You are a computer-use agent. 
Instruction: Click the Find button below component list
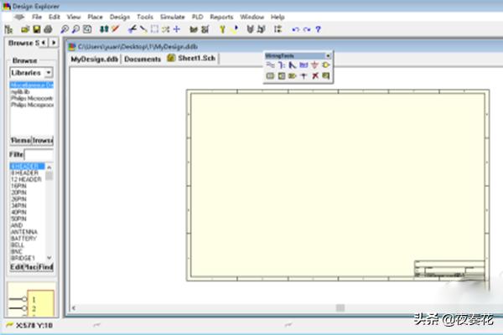[46, 267]
